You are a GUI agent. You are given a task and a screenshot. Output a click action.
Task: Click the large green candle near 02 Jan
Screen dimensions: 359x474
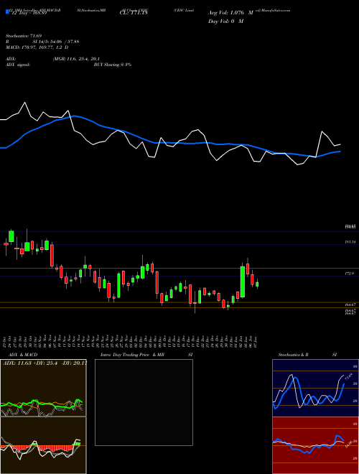click(x=243, y=282)
